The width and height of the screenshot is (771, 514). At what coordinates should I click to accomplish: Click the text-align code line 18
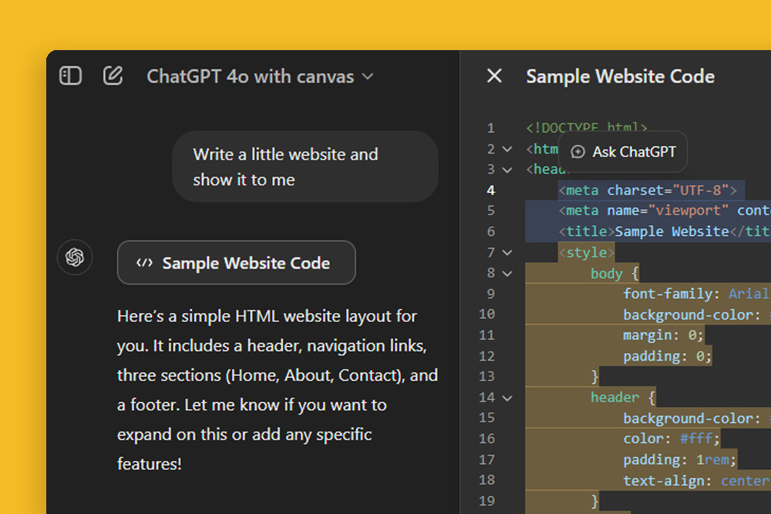pyautogui.click(x=697, y=481)
